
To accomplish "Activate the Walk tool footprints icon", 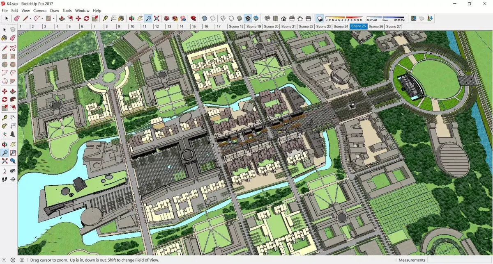I will click(x=5, y=179).
